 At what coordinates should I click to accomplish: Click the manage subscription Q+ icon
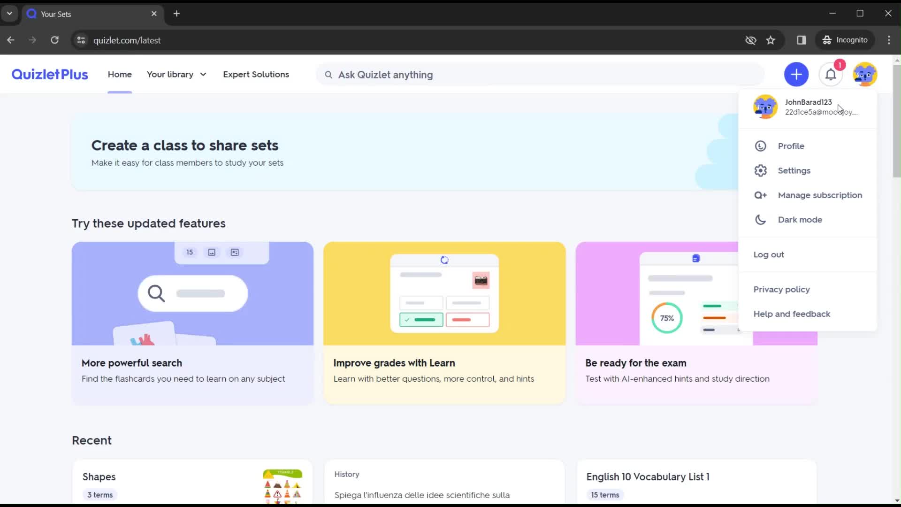point(761,194)
